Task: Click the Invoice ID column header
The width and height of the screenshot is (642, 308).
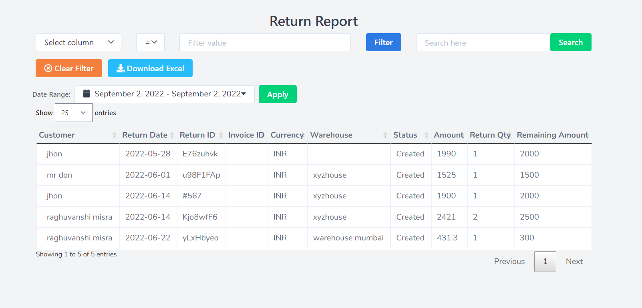Action: (x=246, y=135)
